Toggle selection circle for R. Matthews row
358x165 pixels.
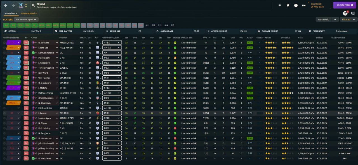coord(4,159)
